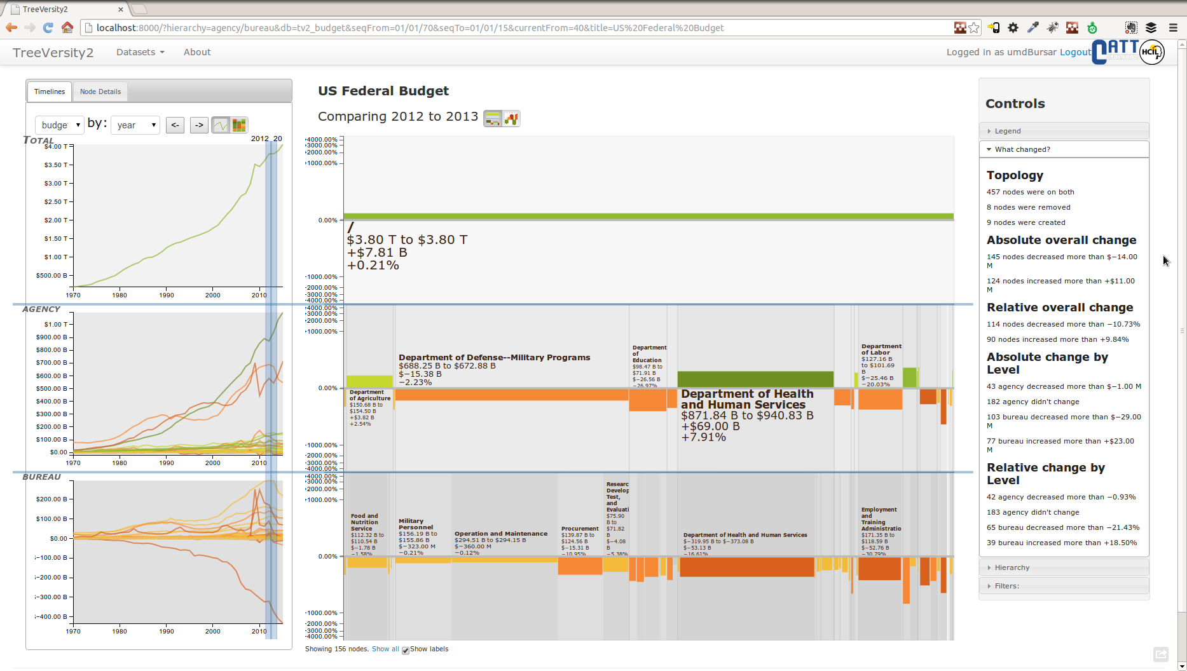
Task: Expand the Hierarchy section
Action: click(1012, 567)
